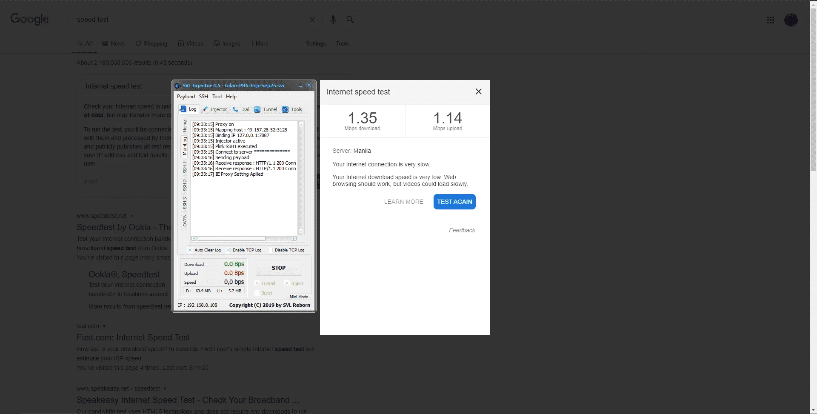Click the log's scroll-up arrow

click(301, 125)
